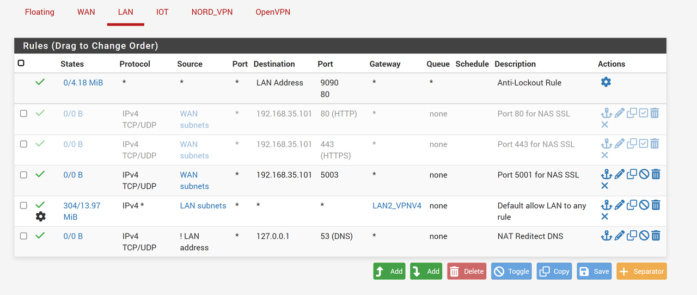
Task: Open the IOT tab
Action: 162,12
